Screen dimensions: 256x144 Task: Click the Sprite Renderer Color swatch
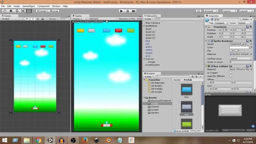coord(239,48)
